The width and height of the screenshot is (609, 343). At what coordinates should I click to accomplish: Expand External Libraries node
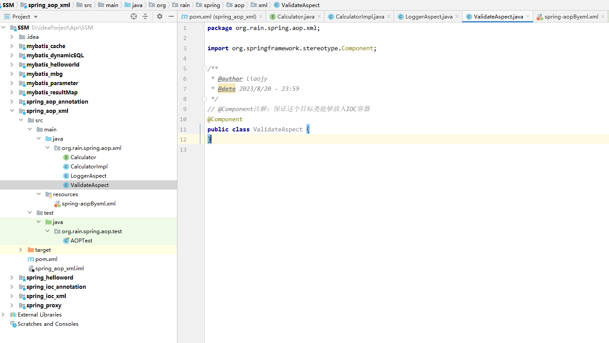pos(4,314)
